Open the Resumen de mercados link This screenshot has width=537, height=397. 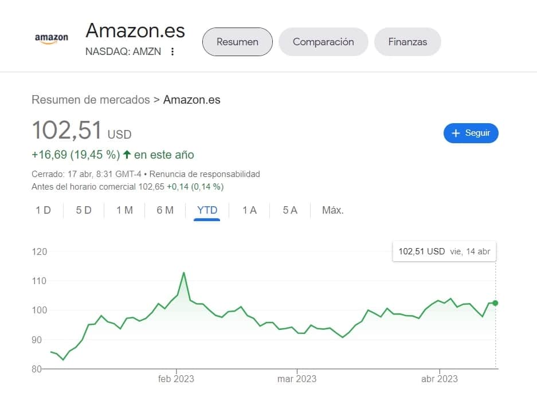[x=91, y=100]
